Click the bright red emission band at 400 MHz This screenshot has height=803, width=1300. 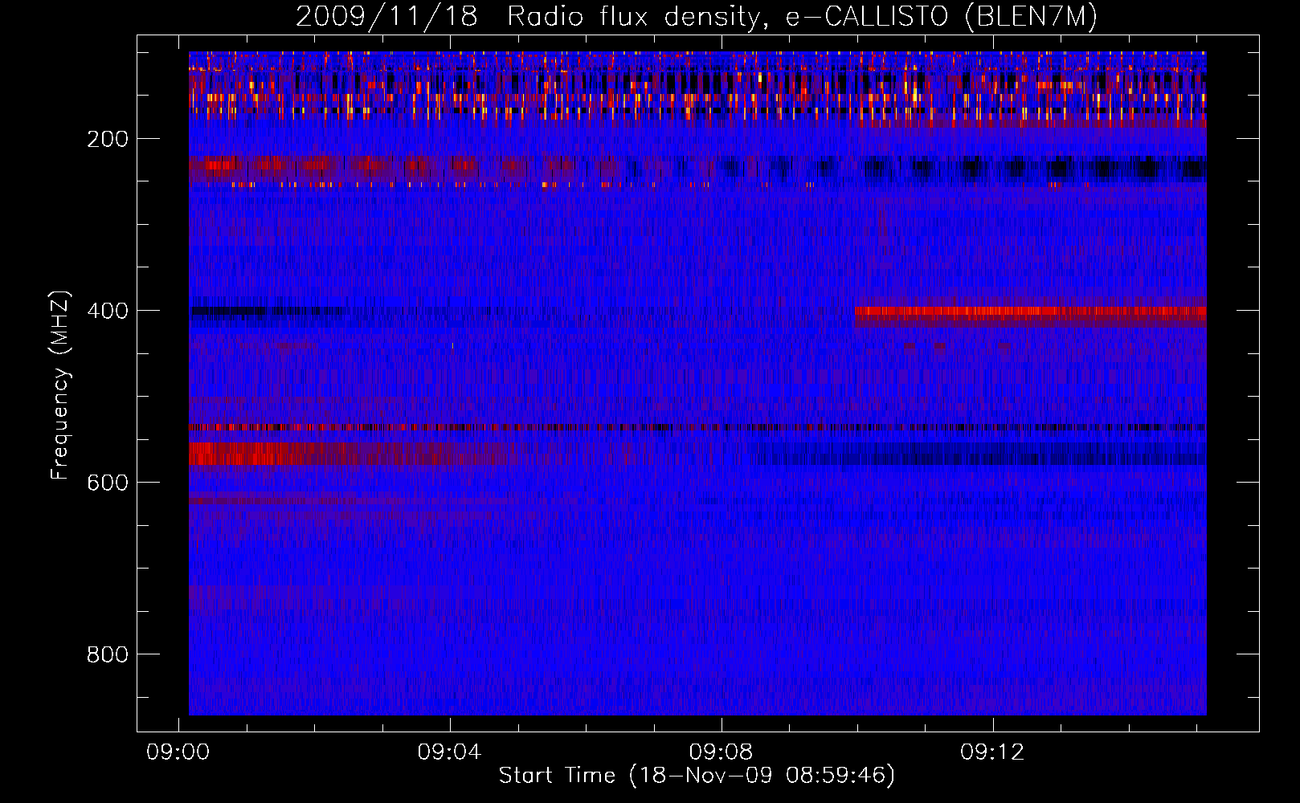(x=1030, y=315)
